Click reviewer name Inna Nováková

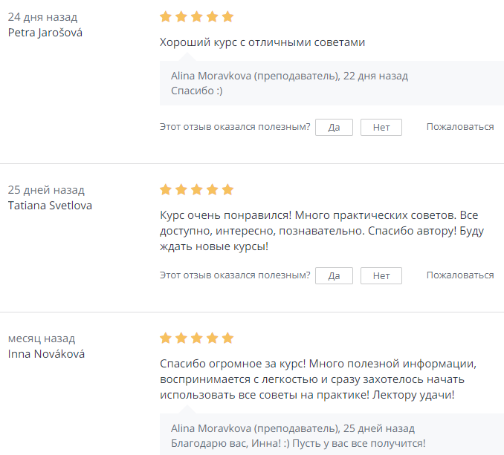click(x=46, y=354)
